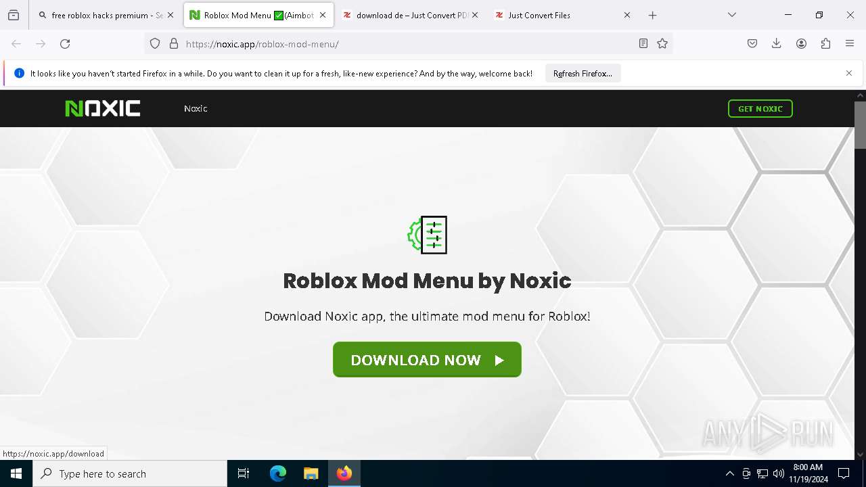Open the Firefox View button
866x487 pixels.
(x=14, y=15)
